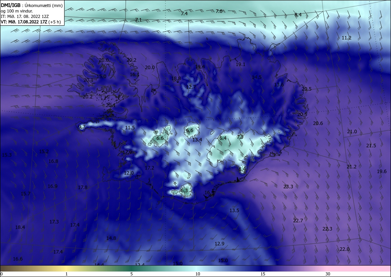This screenshot has height=277, width=391.
Task: Pick the map value 14.5
Action: click(x=256, y=77)
